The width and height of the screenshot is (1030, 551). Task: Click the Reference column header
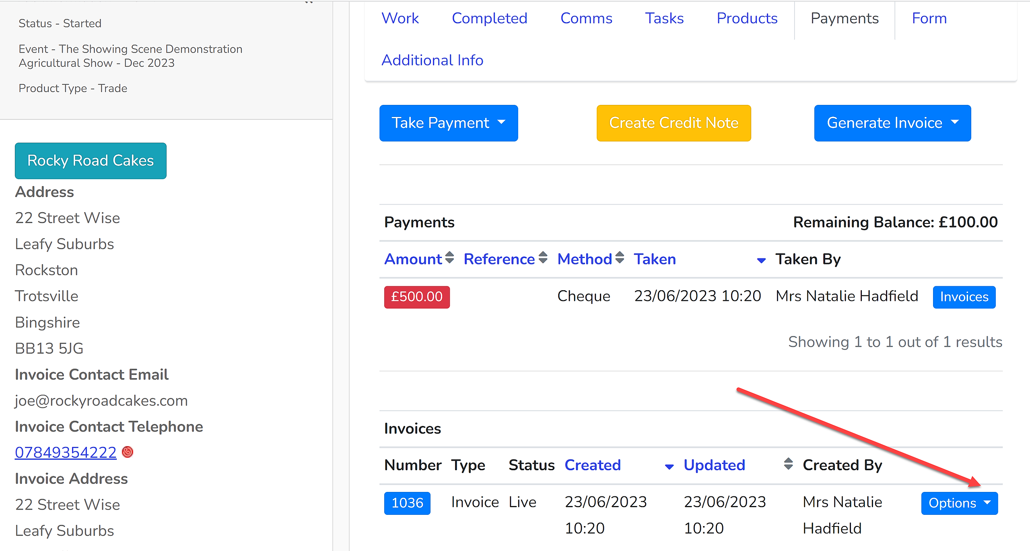pyautogui.click(x=499, y=259)
